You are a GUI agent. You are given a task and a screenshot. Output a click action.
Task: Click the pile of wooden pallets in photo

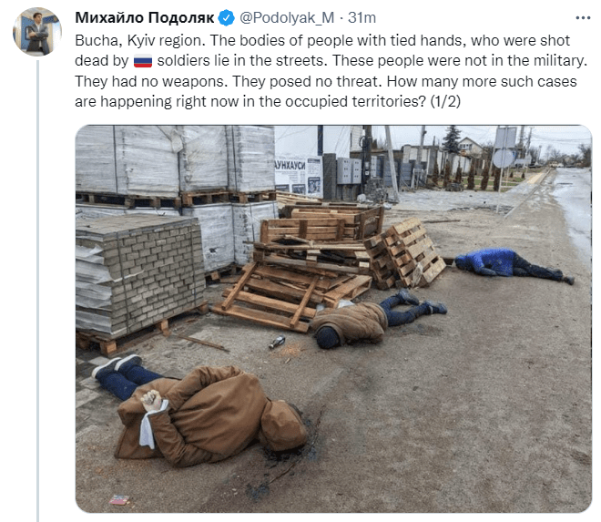pyautogui.click(x=330, y=265)
